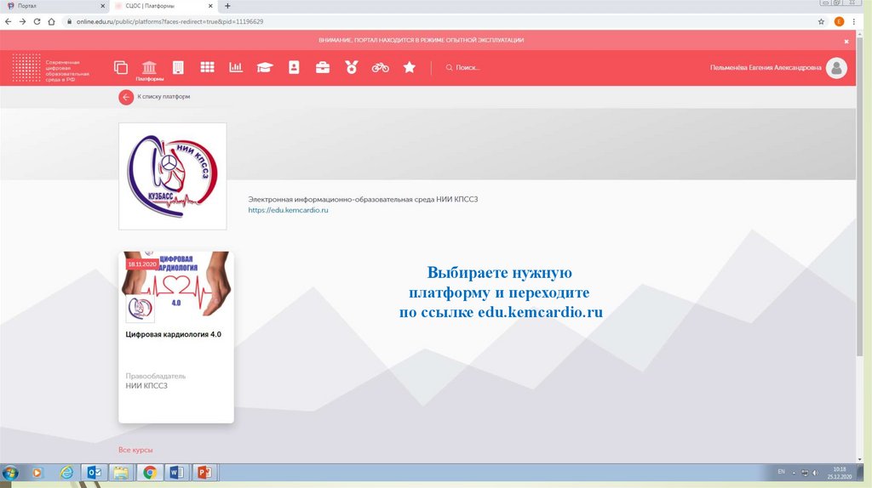The width and height of the screenshot is (872, 488).
Task: Click the volume speaker icon in tray
Action: (815, 473)
